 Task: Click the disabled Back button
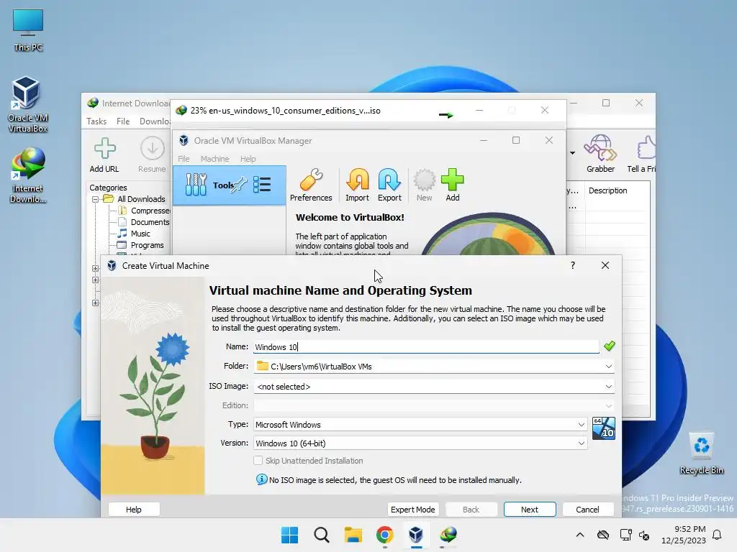pos(471,510)
